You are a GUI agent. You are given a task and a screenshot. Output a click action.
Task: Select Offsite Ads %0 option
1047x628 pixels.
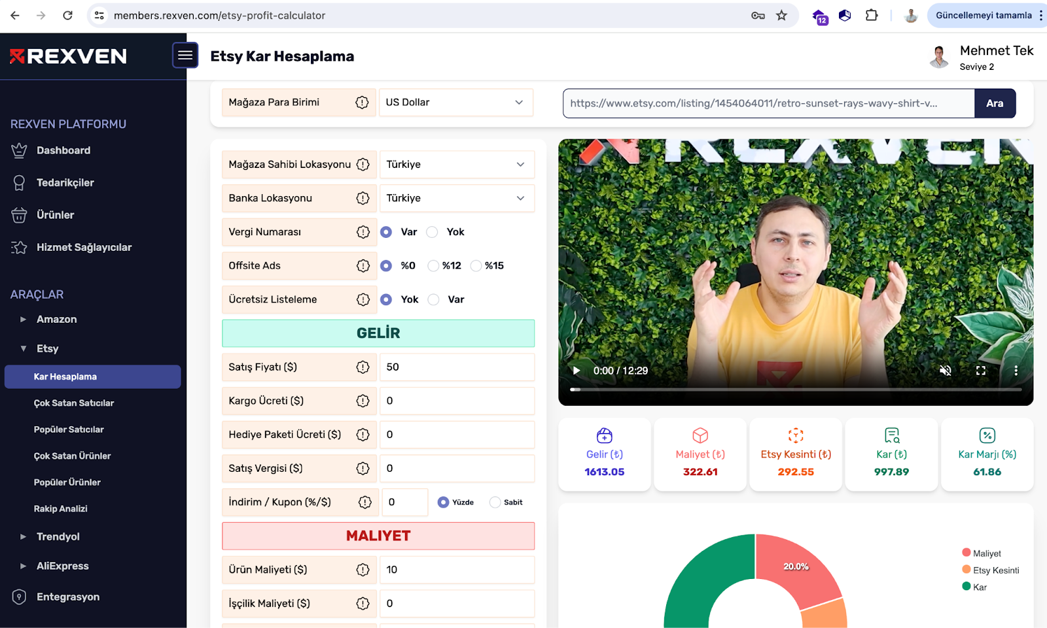[386, 266]
